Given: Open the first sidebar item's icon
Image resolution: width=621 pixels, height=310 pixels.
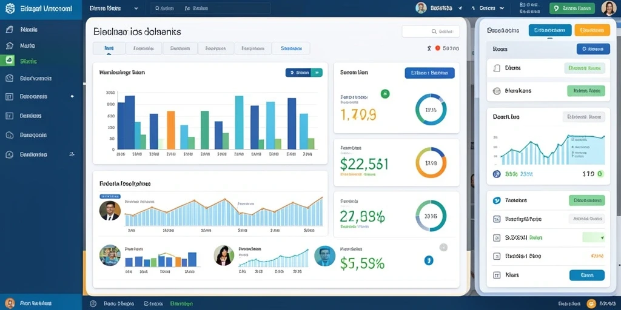Looking at the screenshot, I should click(x=10, y=29).
